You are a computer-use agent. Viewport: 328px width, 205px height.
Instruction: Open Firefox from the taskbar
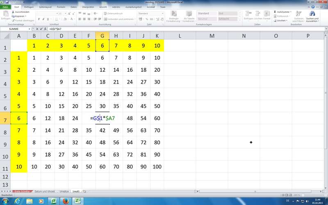(x=66, y=201)
